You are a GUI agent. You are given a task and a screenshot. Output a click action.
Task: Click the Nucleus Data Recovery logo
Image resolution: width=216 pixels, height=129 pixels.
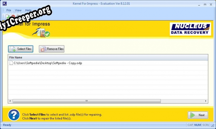point(190,29)
